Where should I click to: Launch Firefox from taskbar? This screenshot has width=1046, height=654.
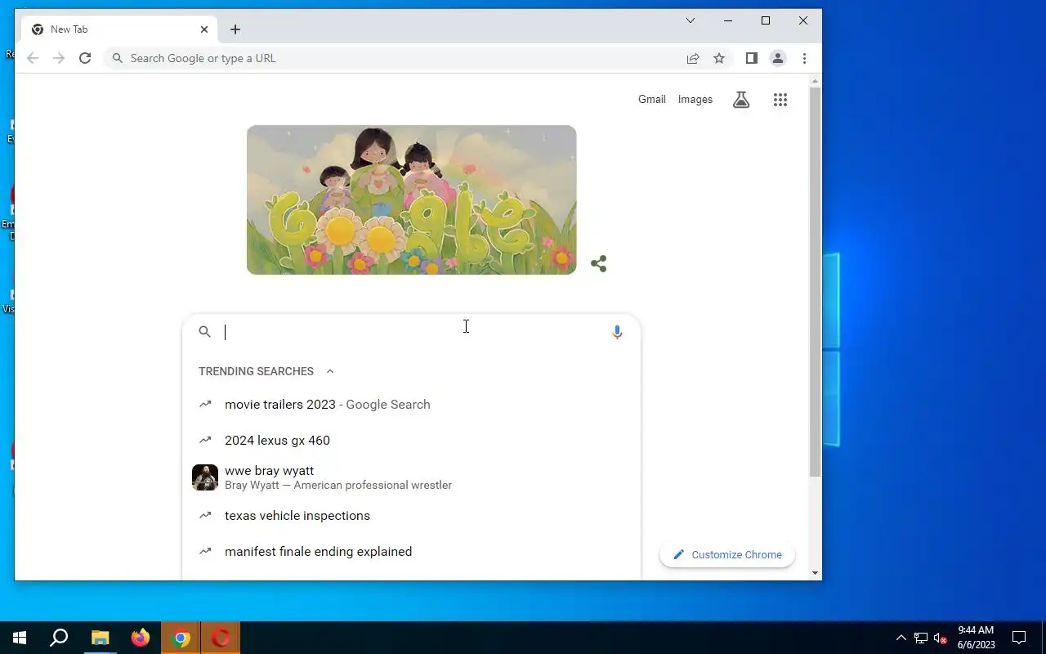click(x=141, y=638)
